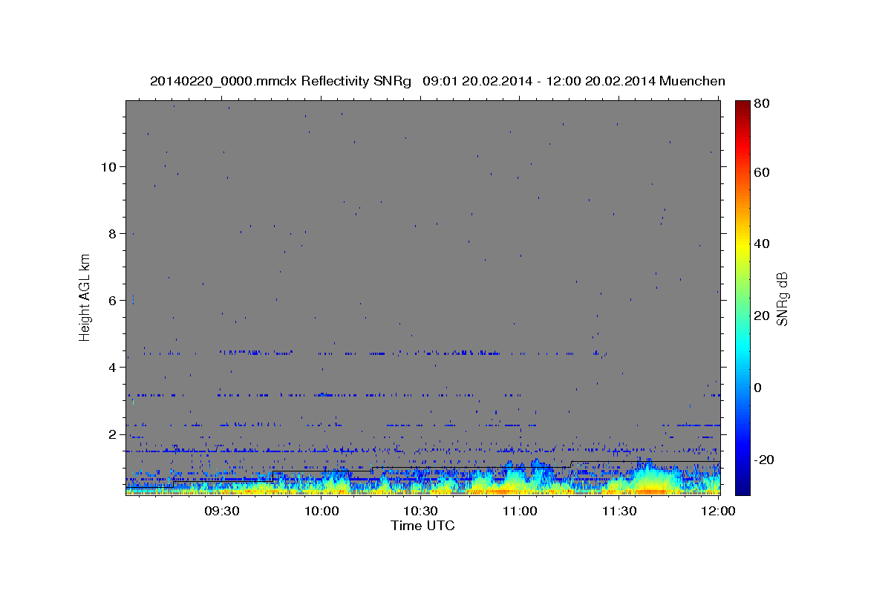The height and width of the screenshot is (594, 891).
Task: Click the 'Time UTC' x-axis label
Action: tap(422, 526)
